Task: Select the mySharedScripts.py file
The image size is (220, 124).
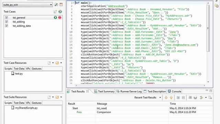Action: (x=24, y=108)
